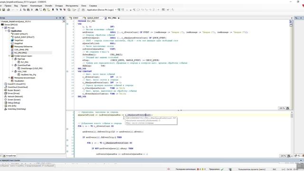Click the Login toolbar icon next to application selector
The width and height of the screenshot is (304, 171).
pyautogui.click(x=119, y=9)
